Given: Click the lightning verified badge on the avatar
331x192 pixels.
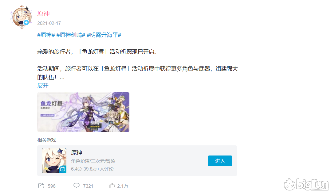Looking at the screenshot, I should point(26,22).
